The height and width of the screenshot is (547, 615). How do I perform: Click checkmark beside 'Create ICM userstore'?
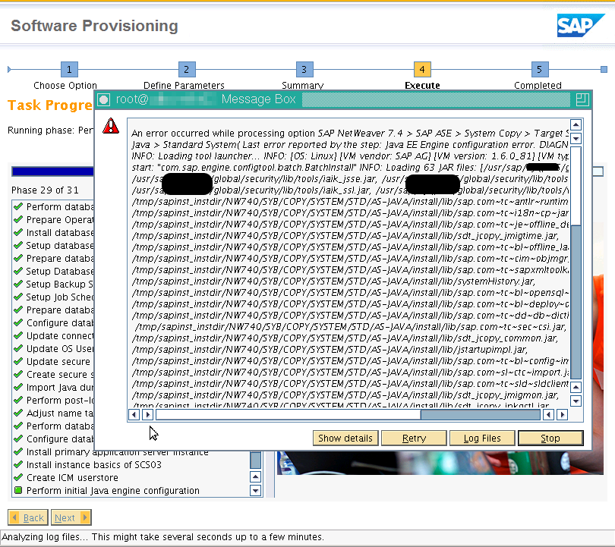(x=18, y=477)
